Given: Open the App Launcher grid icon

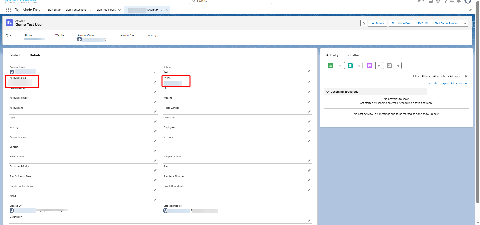Looking at the screenshot, I should [x=8, y=10].
